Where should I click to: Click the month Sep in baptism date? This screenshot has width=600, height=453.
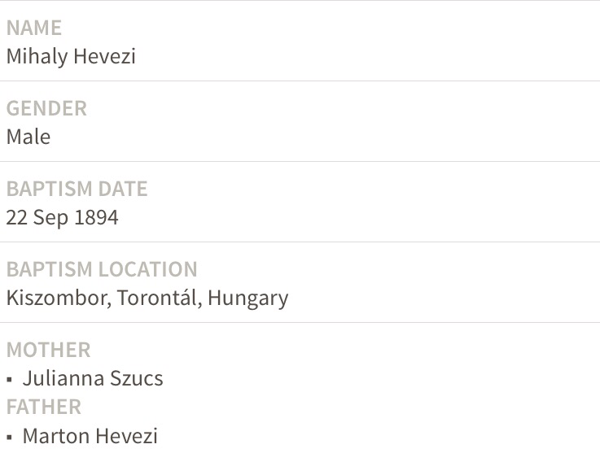click(x=50, y=218)
